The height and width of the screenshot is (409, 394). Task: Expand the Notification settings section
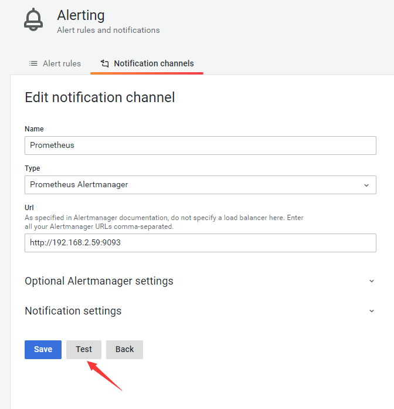tap(200, 311)
